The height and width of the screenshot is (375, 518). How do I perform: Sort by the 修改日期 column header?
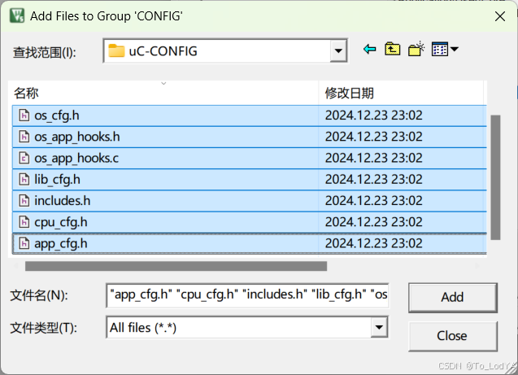(401, 94)
